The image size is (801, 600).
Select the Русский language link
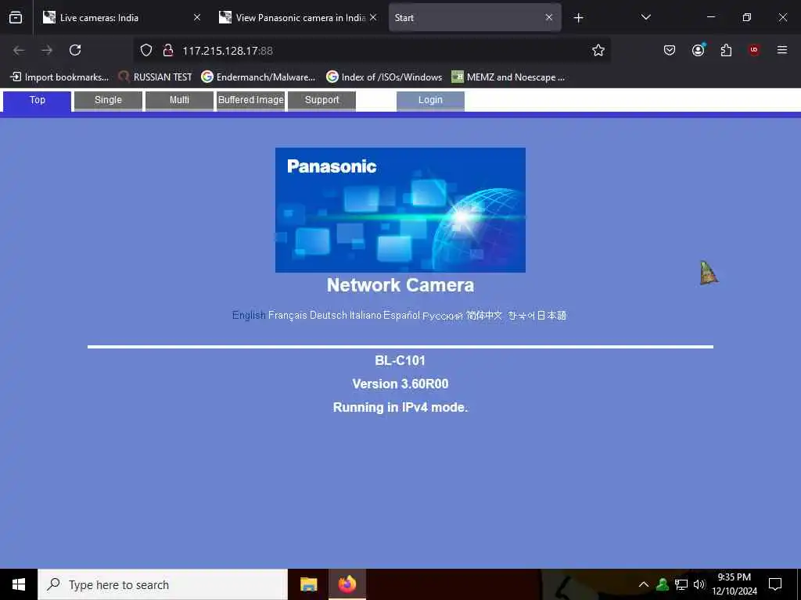click(443, 316)
